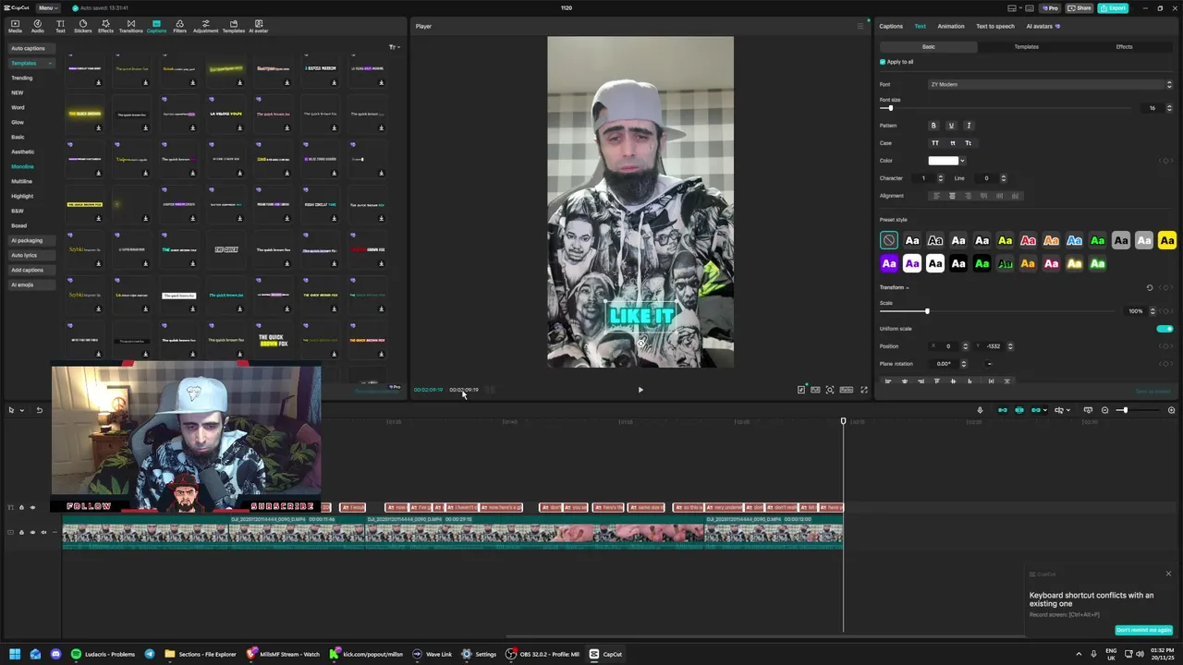Open the Templates toolbar icon

(x=233, y=26)
